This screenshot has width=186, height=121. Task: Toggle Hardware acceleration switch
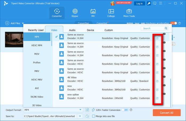(x=173, y=23)
